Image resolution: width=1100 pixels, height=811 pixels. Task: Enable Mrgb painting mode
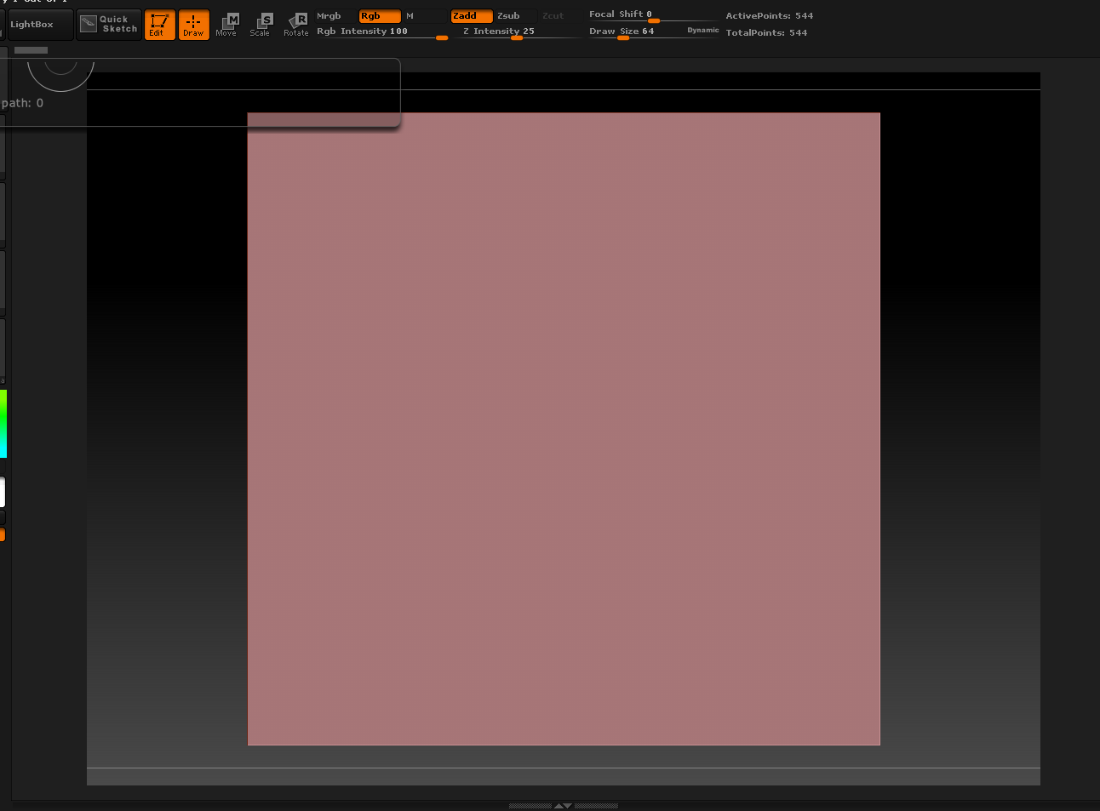[x=335, y=16]
